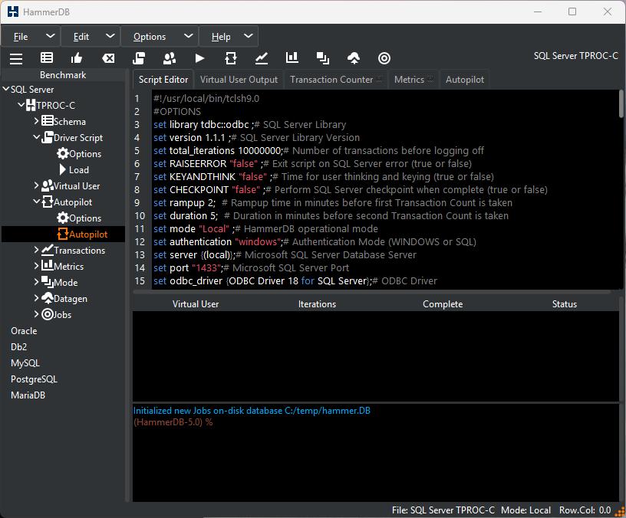Click the jobs target circle toolbar icon
The image size is (626, 518).
[x=384, y=58]
